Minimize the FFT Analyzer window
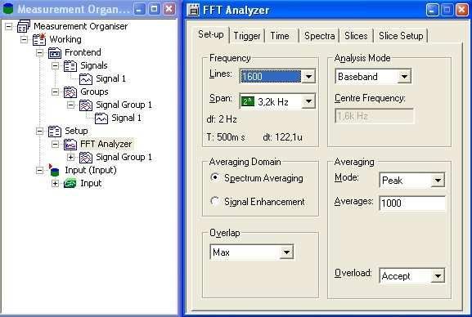 pyautogui.click(x=432, y=10)
